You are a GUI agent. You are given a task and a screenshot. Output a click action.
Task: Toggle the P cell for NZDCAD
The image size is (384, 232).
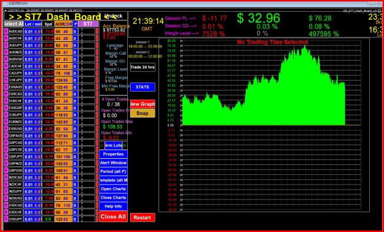pyautogui.click(x=75, y=177)
